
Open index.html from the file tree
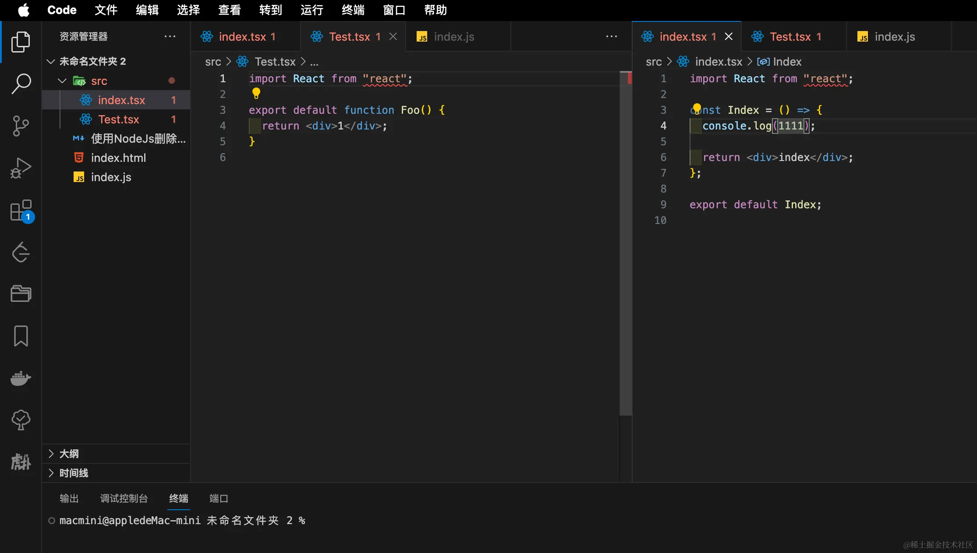coord(118,158)
